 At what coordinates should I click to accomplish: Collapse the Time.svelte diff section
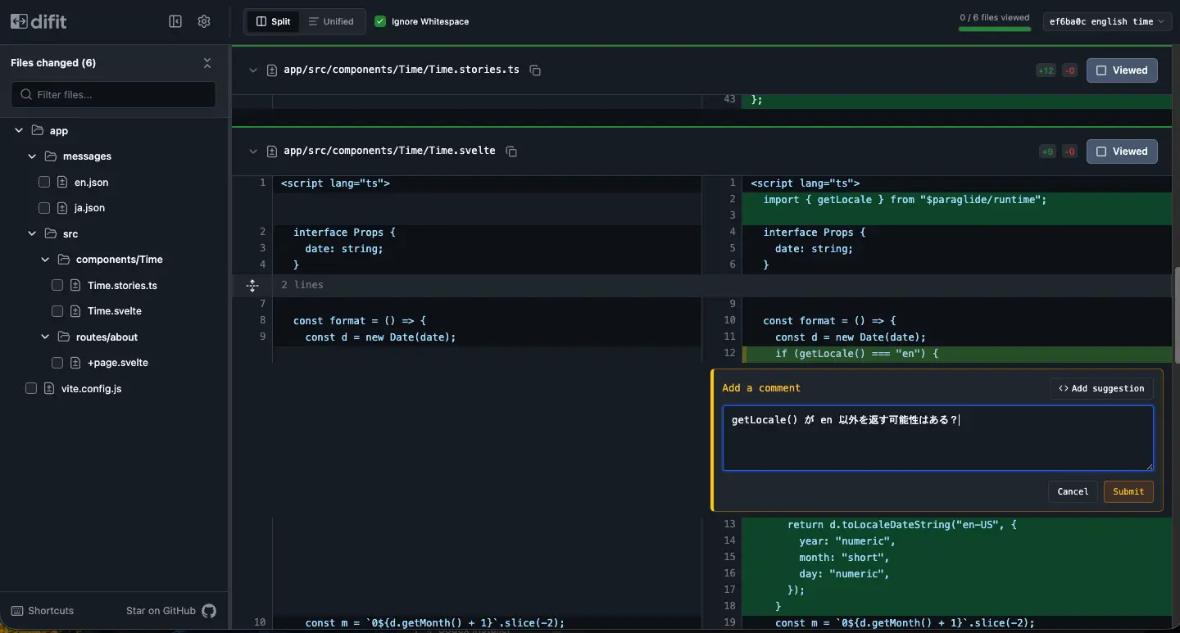(253, 151)
